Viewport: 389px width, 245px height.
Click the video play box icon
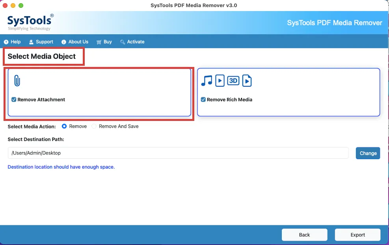220,81
